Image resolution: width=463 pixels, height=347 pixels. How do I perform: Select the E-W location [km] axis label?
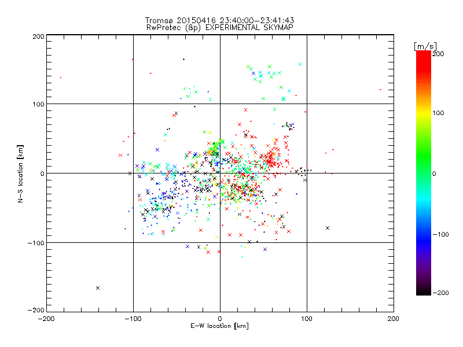pos(219,326)
